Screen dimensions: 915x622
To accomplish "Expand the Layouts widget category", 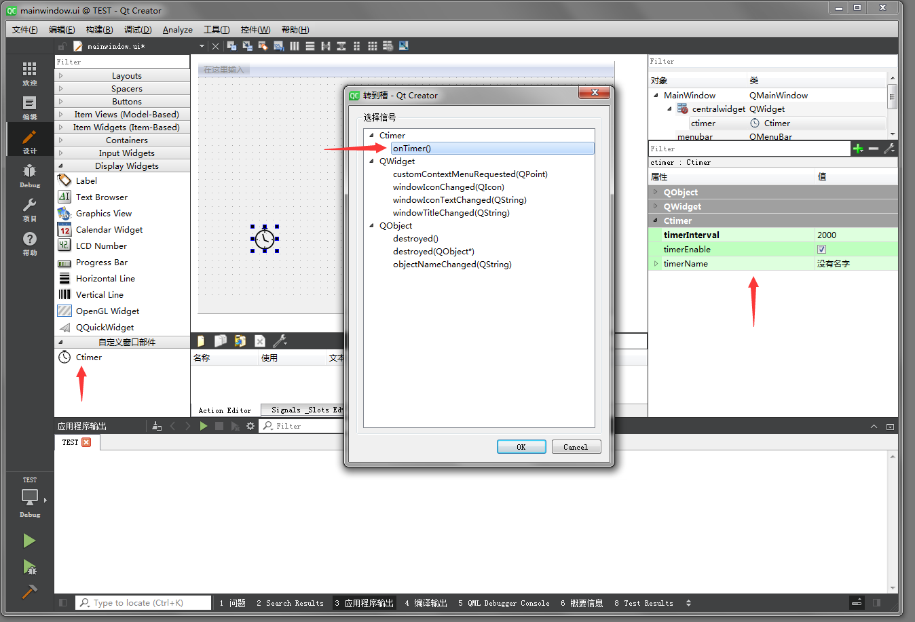I will [60, 76].
